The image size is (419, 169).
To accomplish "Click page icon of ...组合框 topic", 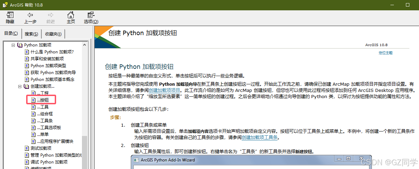I will 33,114.
